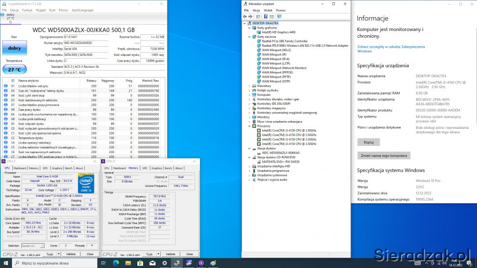Expand Kontrolery IDE ATA/ATAPI category

coord(249,104)
